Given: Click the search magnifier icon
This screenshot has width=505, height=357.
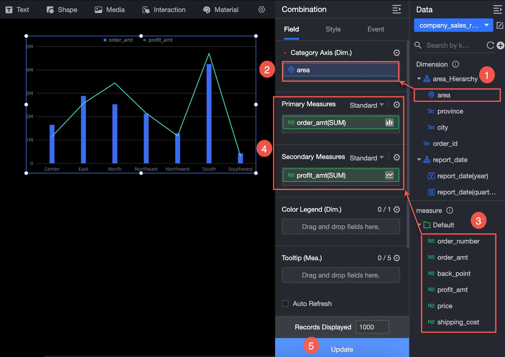Looking at the screenshot, I should (418, 45).
